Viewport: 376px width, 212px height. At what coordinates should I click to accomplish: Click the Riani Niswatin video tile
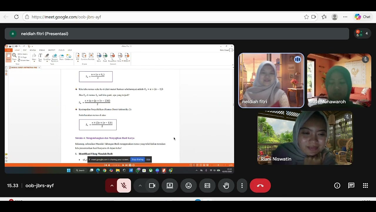305,138
